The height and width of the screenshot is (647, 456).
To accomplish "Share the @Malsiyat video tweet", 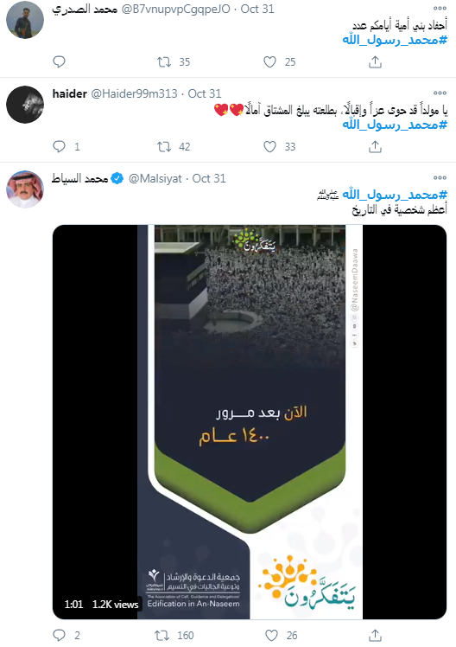I will 375,635.
